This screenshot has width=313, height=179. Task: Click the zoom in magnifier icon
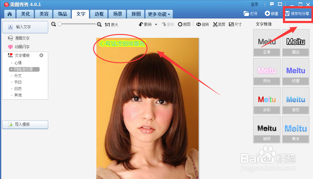click(x=99, y=24)
